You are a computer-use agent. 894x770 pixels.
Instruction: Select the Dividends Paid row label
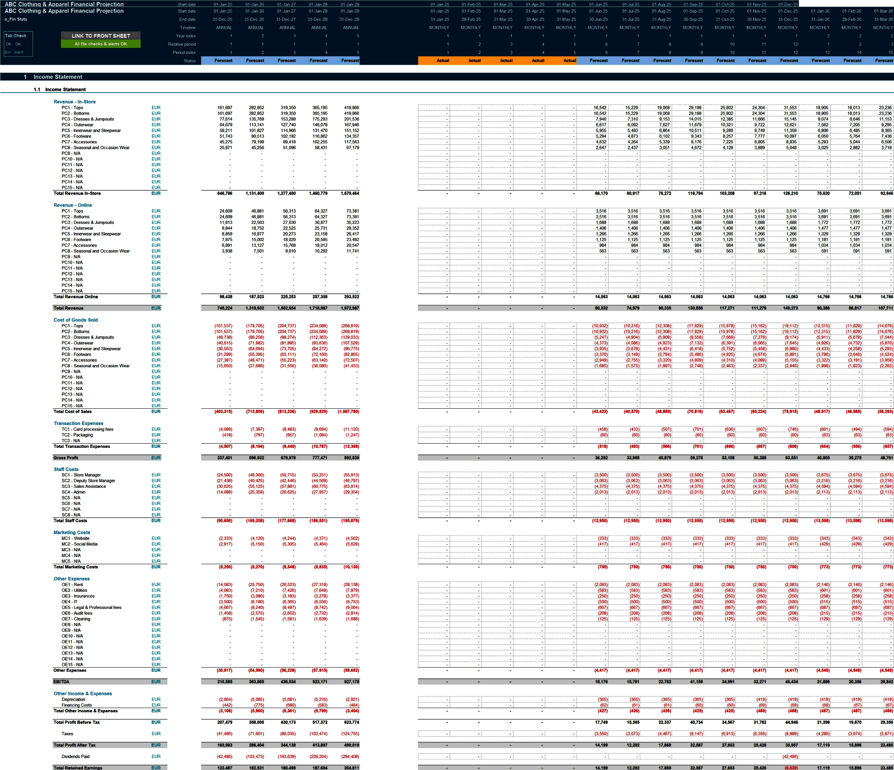[75, 757]
